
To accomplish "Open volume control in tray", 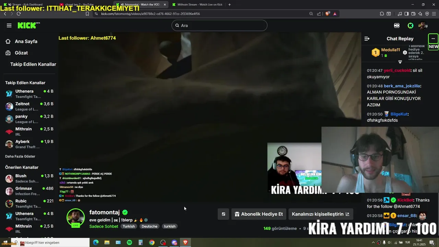I will [390, 243].
